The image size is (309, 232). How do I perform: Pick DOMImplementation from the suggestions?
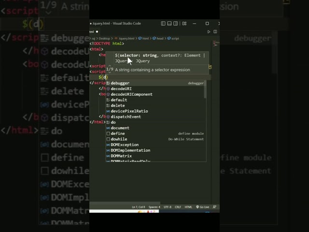[x=155, y=150]
